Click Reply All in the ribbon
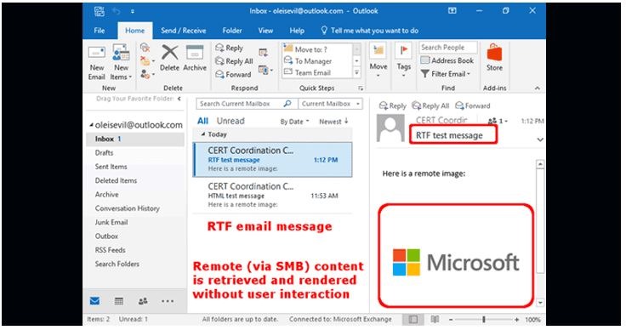 [234, 61]
